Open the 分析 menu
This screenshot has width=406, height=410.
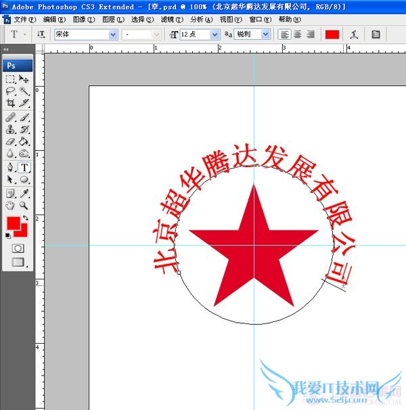pos(202,20)
